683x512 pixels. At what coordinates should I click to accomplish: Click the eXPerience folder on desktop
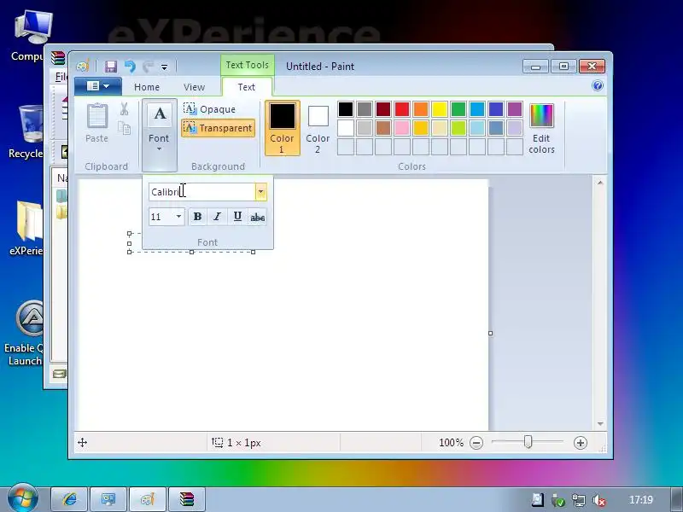pos(26,228)
